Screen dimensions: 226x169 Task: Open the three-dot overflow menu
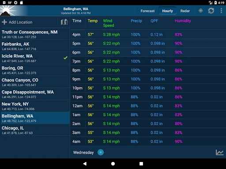click(x=221, y=11)
